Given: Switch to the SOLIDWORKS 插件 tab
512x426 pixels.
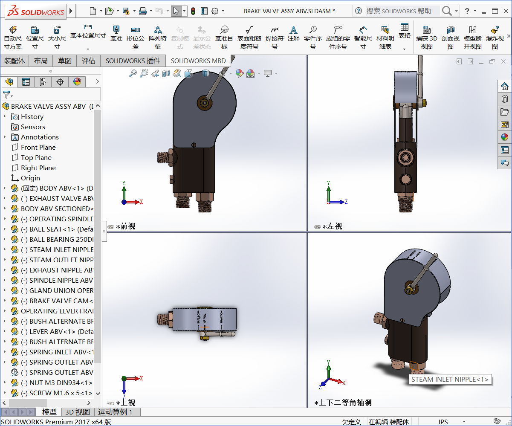Looking at the screenshot, I should pyautogui.click(x=133, y=61).
